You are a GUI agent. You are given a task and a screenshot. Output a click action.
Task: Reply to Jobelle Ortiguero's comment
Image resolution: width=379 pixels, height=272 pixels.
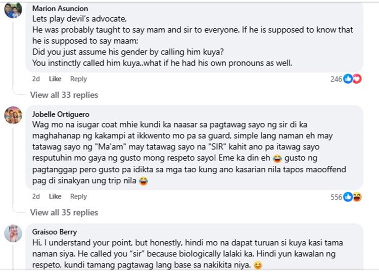78,196
